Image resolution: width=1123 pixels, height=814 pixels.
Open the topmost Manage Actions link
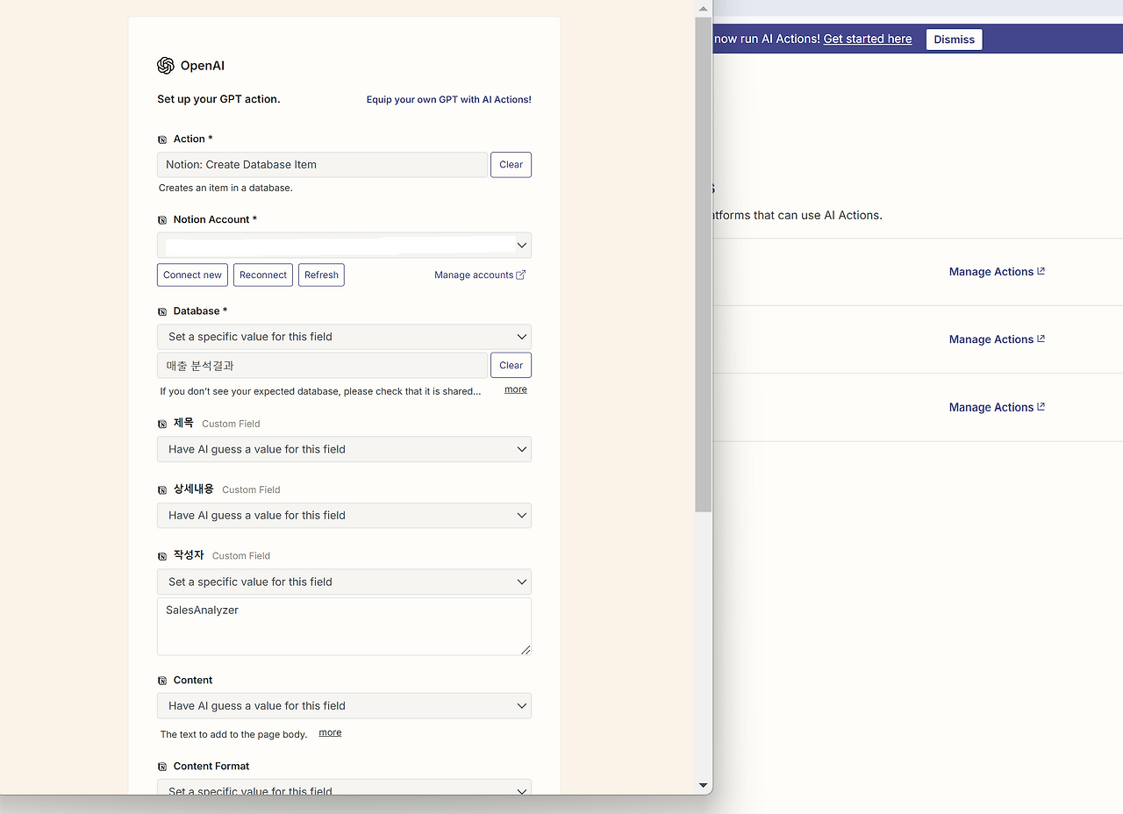(x=991, y=271)
